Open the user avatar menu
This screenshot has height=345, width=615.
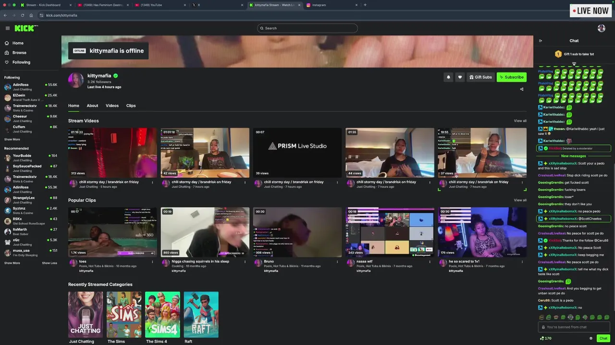[601, 28]
